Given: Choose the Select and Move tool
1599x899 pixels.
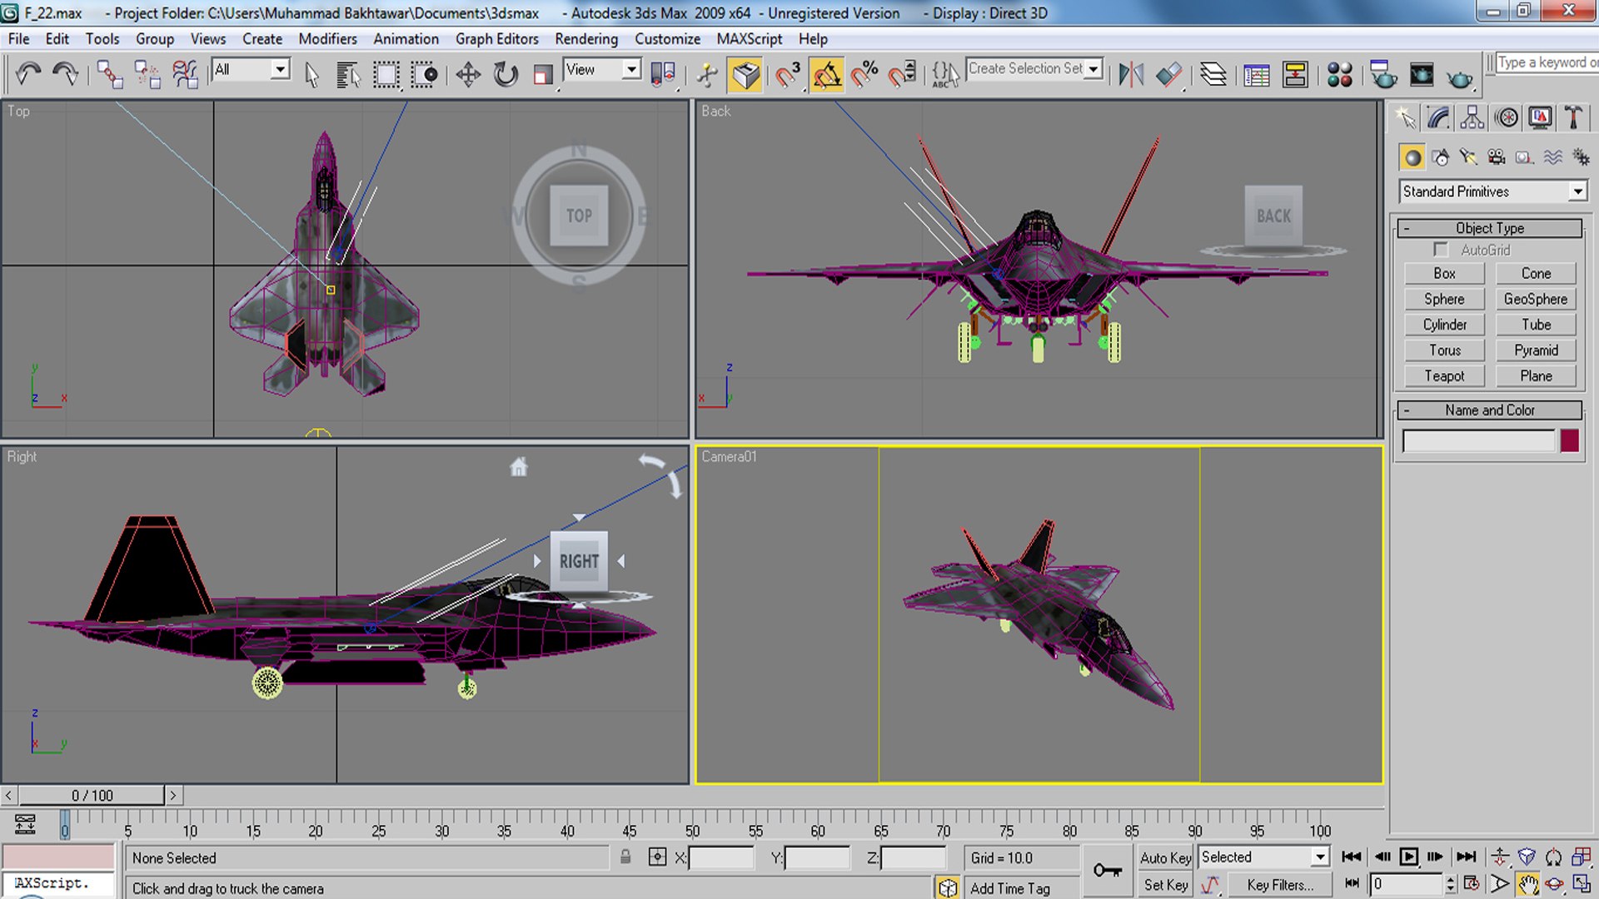Looking at the screenshot, I should (468, 74).
